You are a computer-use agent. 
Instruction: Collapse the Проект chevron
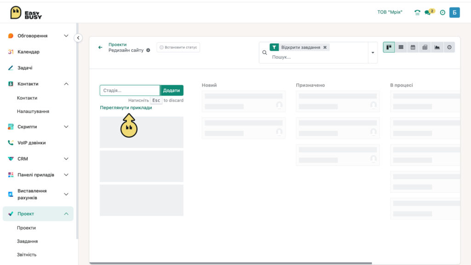(66, 213)
